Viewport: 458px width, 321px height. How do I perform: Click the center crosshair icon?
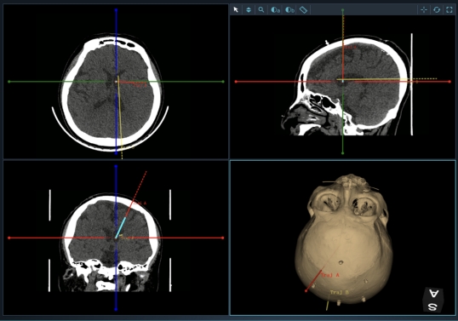[x=424, y=10]
